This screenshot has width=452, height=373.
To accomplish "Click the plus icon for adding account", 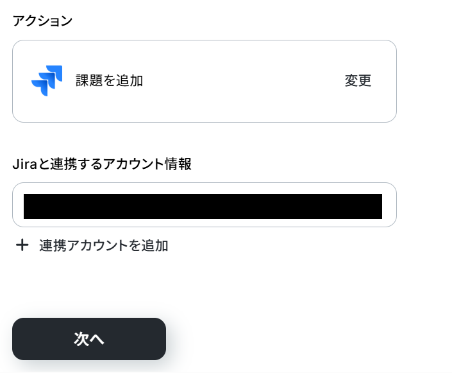I will click(22, 245).
